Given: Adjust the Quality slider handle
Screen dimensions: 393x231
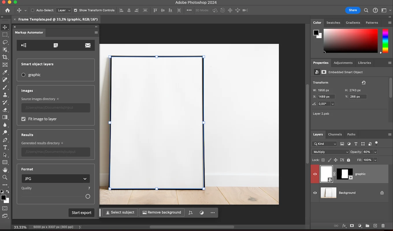Looking at the screenshot, I should [x=88, y=196].
